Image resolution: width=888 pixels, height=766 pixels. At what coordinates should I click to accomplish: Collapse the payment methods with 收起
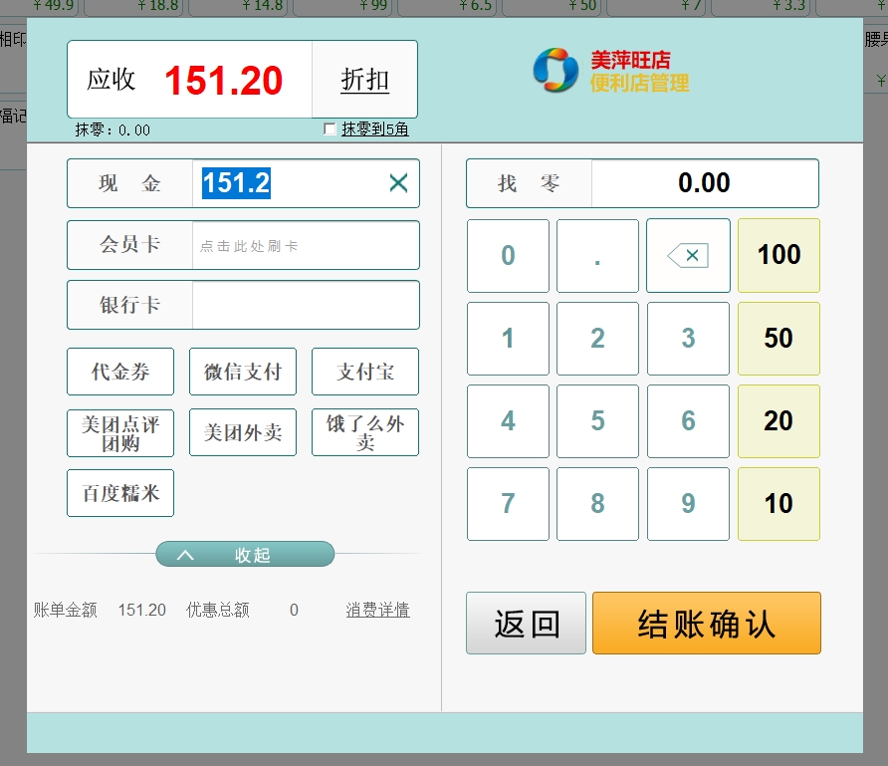click(x=245, y=555)
